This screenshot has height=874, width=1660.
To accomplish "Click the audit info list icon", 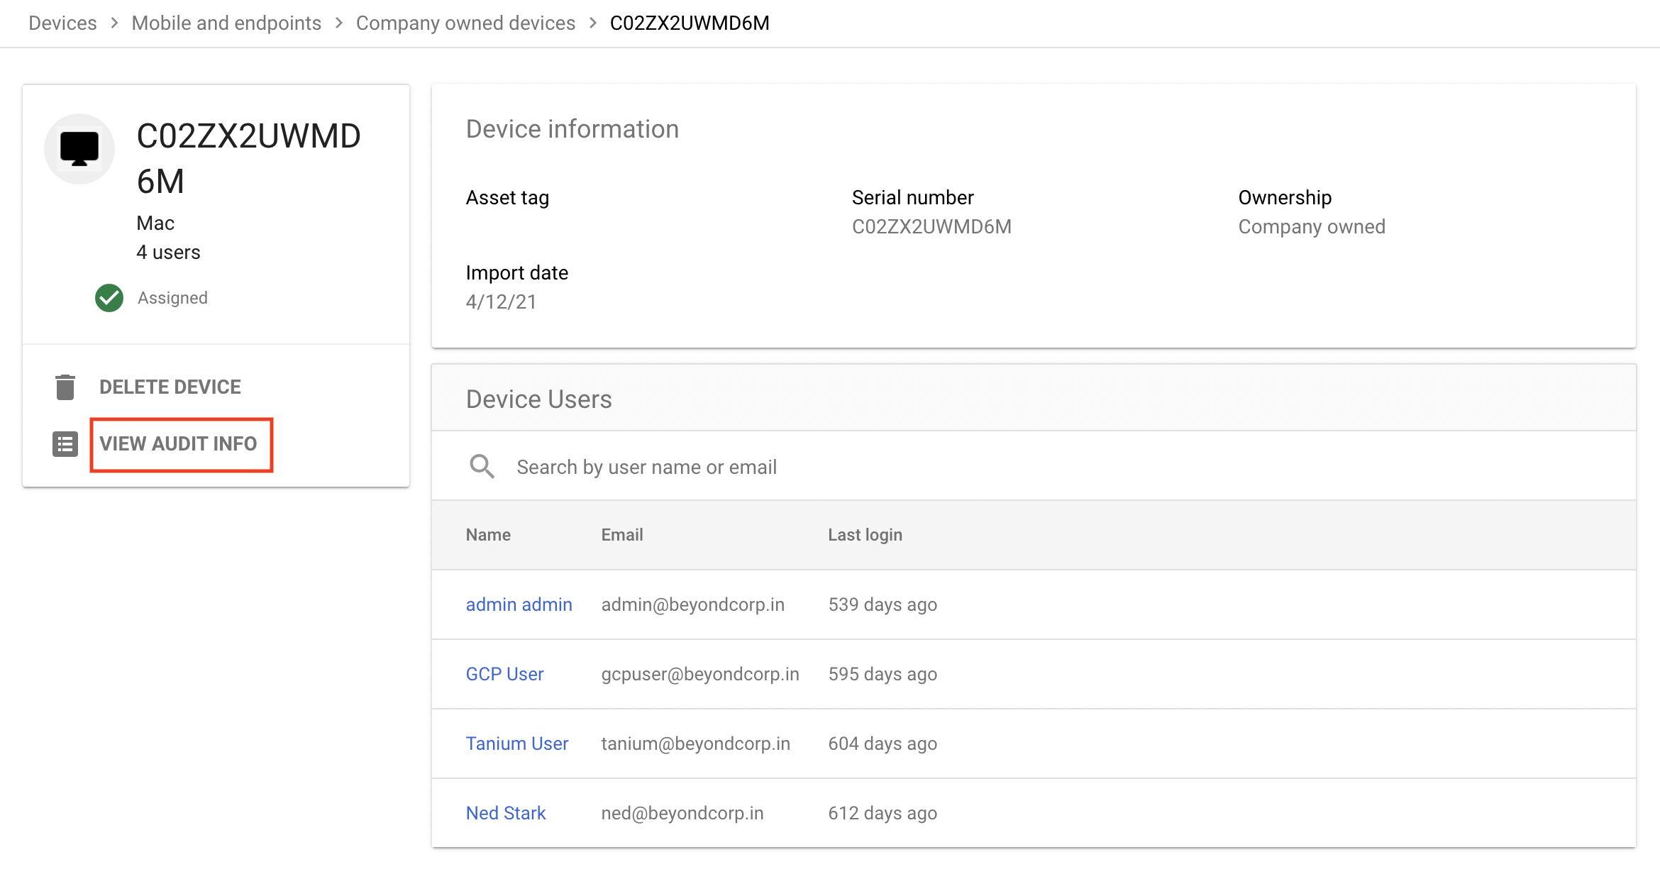I will click(x=65, y=444).
